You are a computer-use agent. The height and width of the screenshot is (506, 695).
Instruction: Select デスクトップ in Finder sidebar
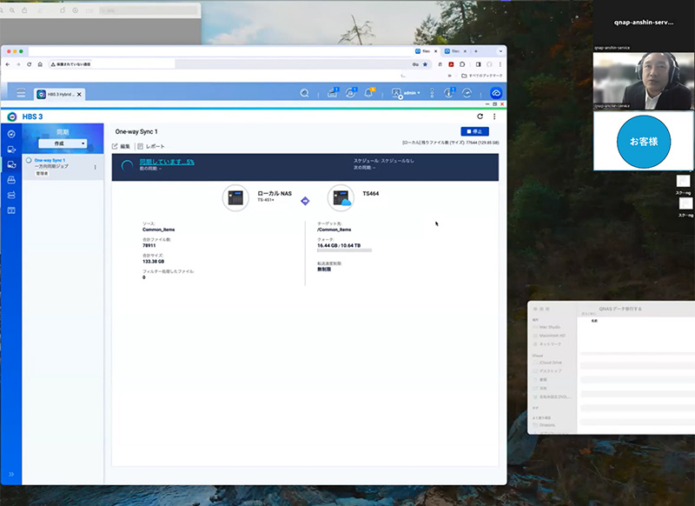click(550, 371)
